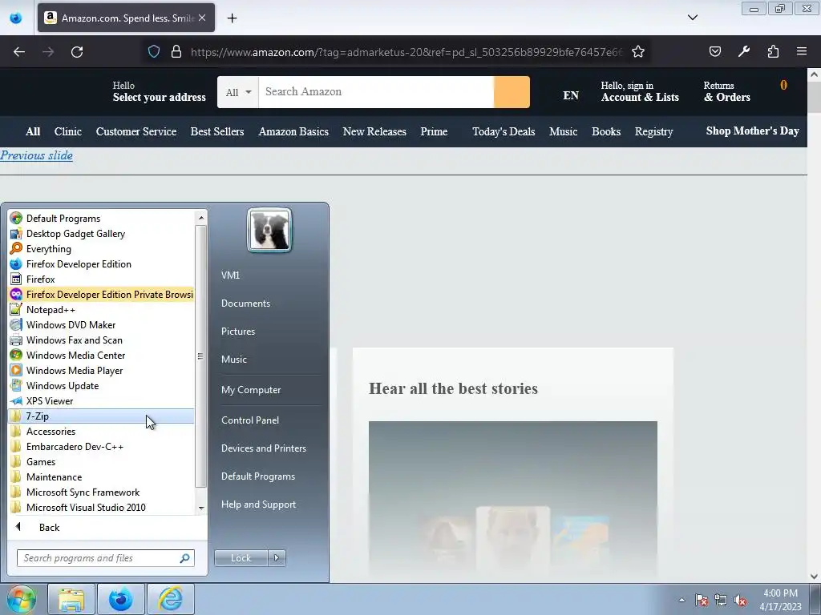The width and height of the screenshot is (821, 615).
Task: Click the Lock button in Start menu
Action: click(241, 558)
